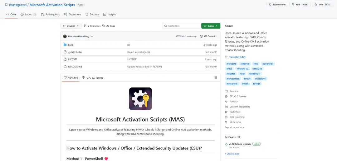This screenshot has width=337, height=161.
Task: Open the green Code dropdown
Action: [211, 26]
